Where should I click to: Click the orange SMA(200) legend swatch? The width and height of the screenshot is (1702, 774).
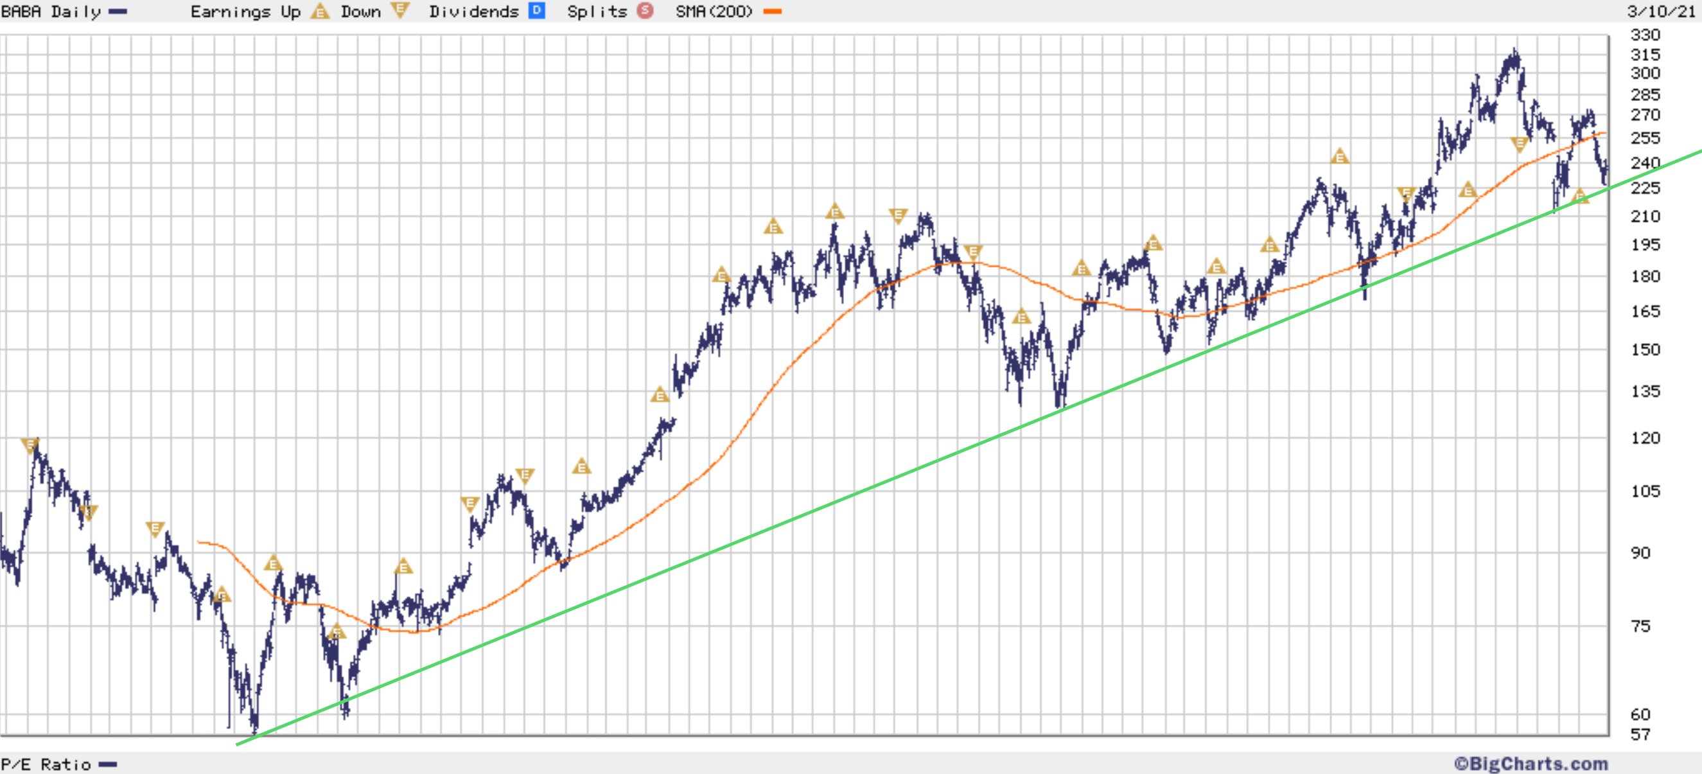773,11
